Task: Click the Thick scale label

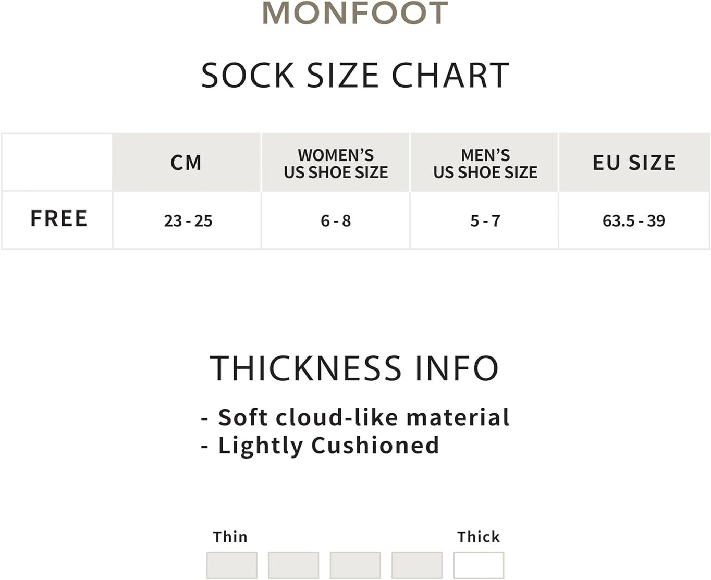Action: click(478, 537)
